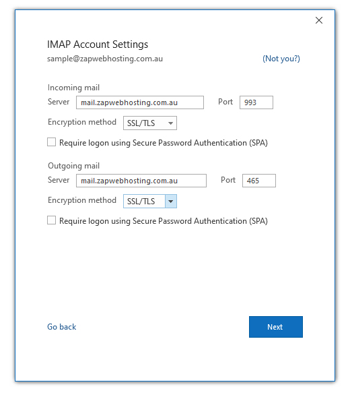
Task: Click the incoming mail server field
Action: 140,102
